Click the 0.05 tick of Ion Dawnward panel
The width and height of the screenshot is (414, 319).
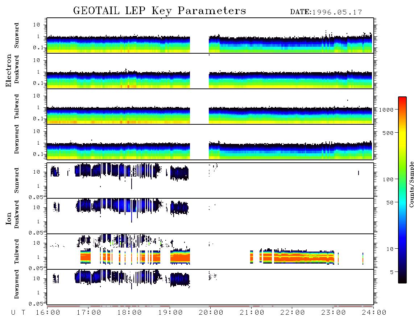[x=36, y=304]
